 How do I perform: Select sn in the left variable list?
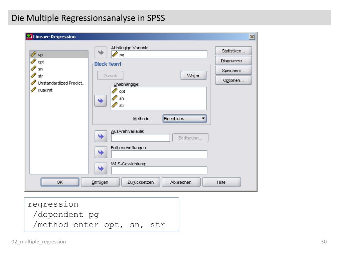click(59, 69)
